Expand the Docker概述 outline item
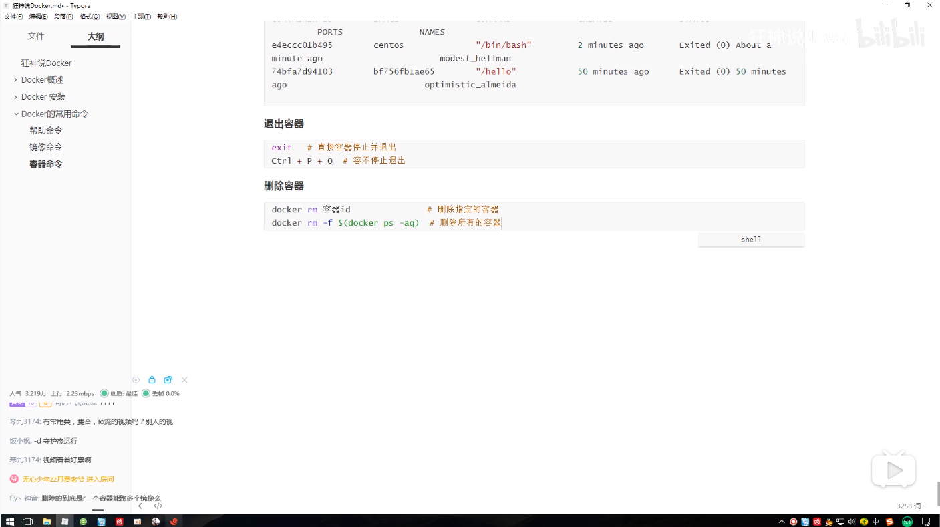The width and height of the screenshot is (940, 527). pos(15,79)
